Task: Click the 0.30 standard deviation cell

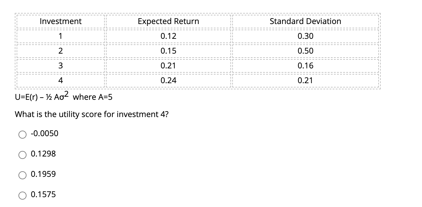Action: 305,36
